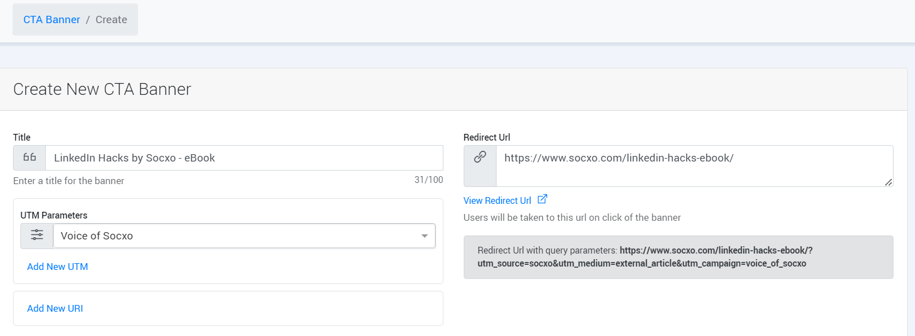Go to CTA Banner breadcrumb
The height and width of the screenshot is (336, 915).
pyautogui.click(x=51, y=20)
